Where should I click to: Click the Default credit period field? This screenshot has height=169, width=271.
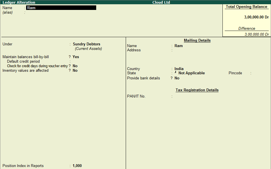coord(85,62)
